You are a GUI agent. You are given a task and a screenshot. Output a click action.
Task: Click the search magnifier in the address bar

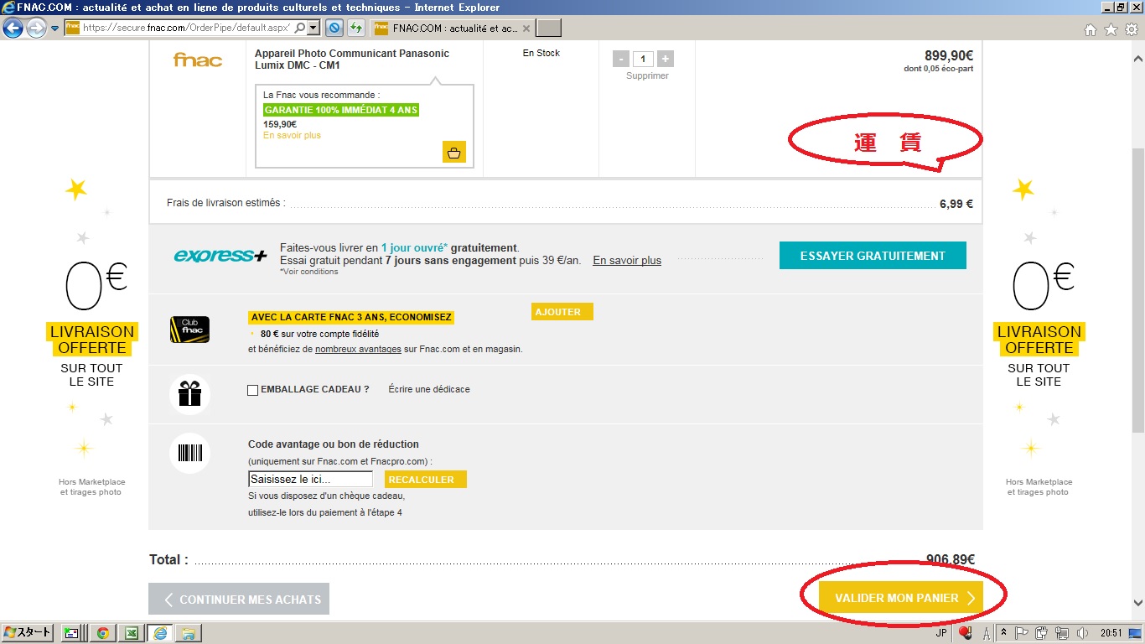point(299,28)
